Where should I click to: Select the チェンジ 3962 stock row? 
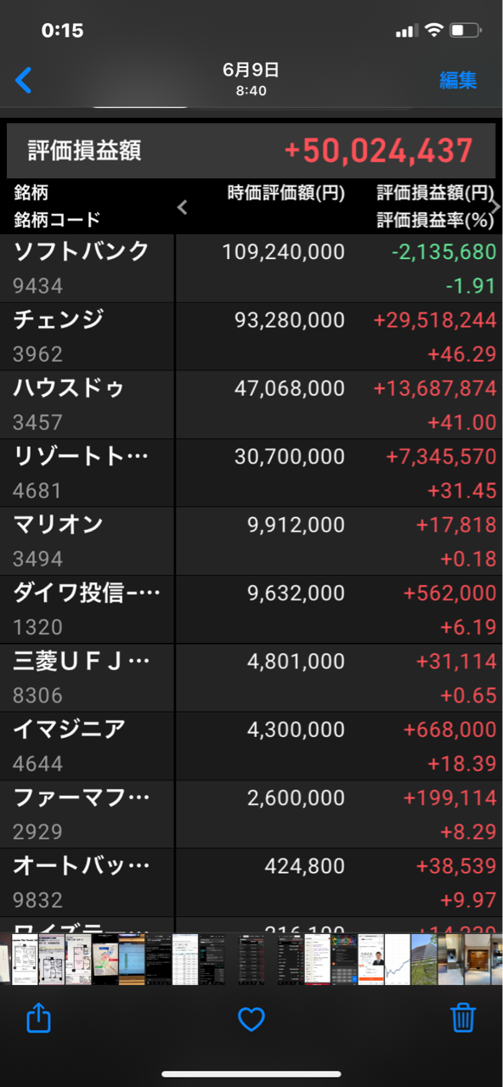(251, 336)
